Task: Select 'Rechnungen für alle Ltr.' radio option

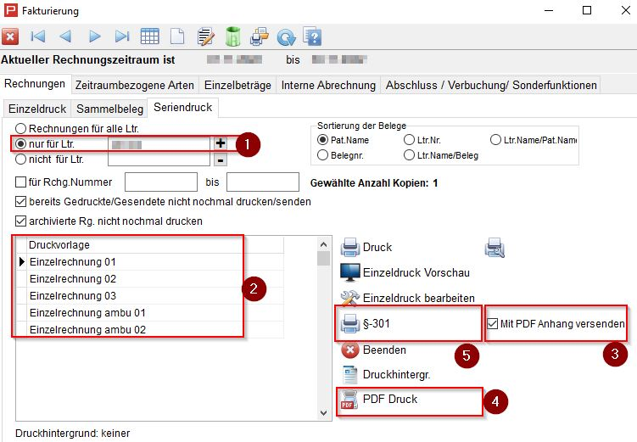Action: 21,128
